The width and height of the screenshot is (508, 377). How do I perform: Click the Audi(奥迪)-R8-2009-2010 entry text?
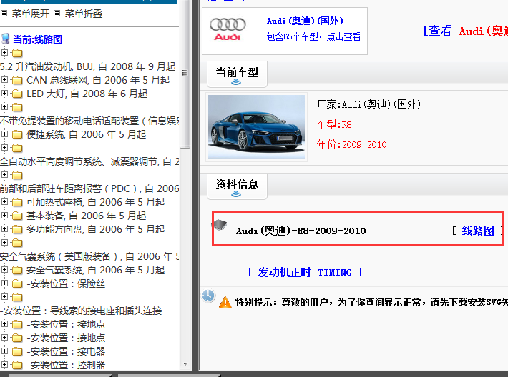pyautogui.click(x=301, y=231)
